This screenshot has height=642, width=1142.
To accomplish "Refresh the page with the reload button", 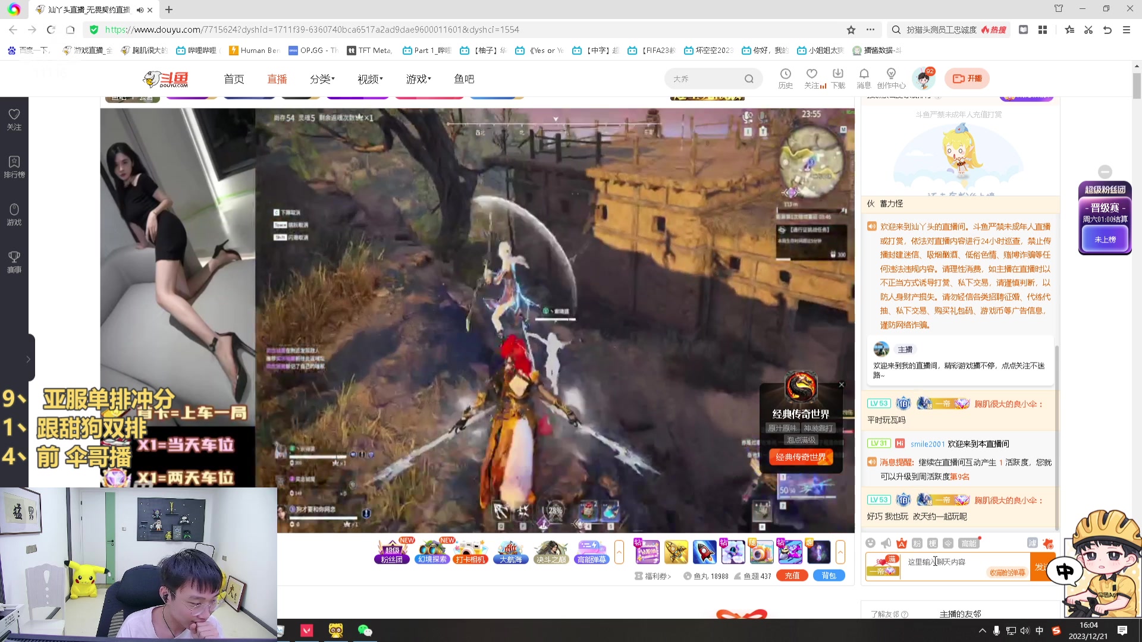I will click(x=51, y=30).
